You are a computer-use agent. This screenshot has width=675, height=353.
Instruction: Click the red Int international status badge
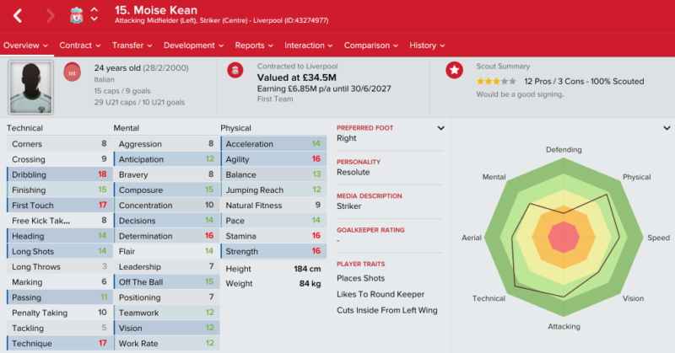point(72,72)
